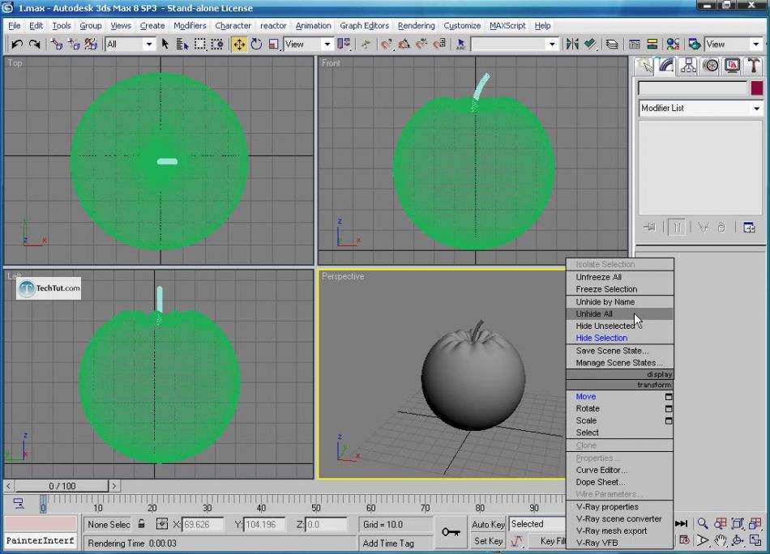Open the Rendering menu
Image resolution: width=770 pixels, height=554 pixels.
coord(416,26)
